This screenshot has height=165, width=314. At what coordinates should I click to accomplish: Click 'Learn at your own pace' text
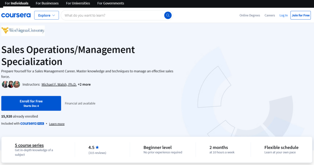[280, 152]
